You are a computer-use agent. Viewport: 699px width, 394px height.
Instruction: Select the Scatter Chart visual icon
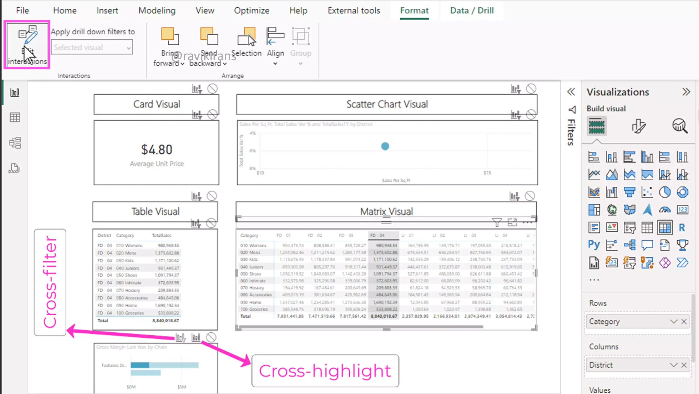[647, 192]
